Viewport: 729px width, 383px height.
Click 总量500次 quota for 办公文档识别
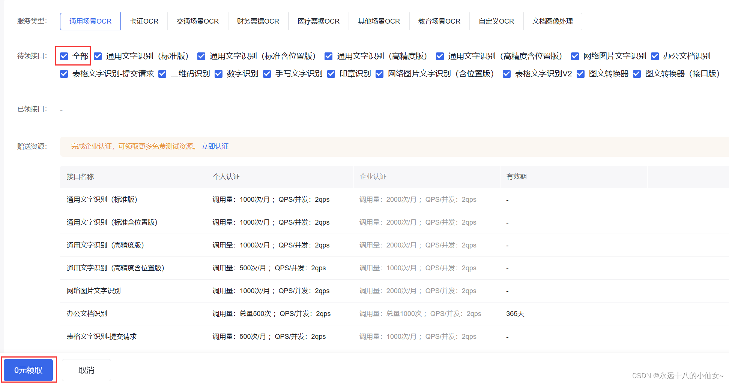coord(256,314)
